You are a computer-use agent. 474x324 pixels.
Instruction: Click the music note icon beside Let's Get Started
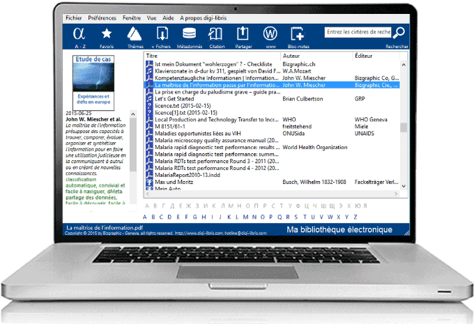pos(149,99)
